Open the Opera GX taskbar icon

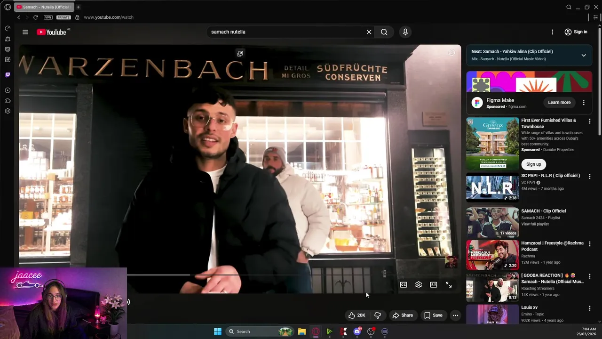[x=316, y=331]
